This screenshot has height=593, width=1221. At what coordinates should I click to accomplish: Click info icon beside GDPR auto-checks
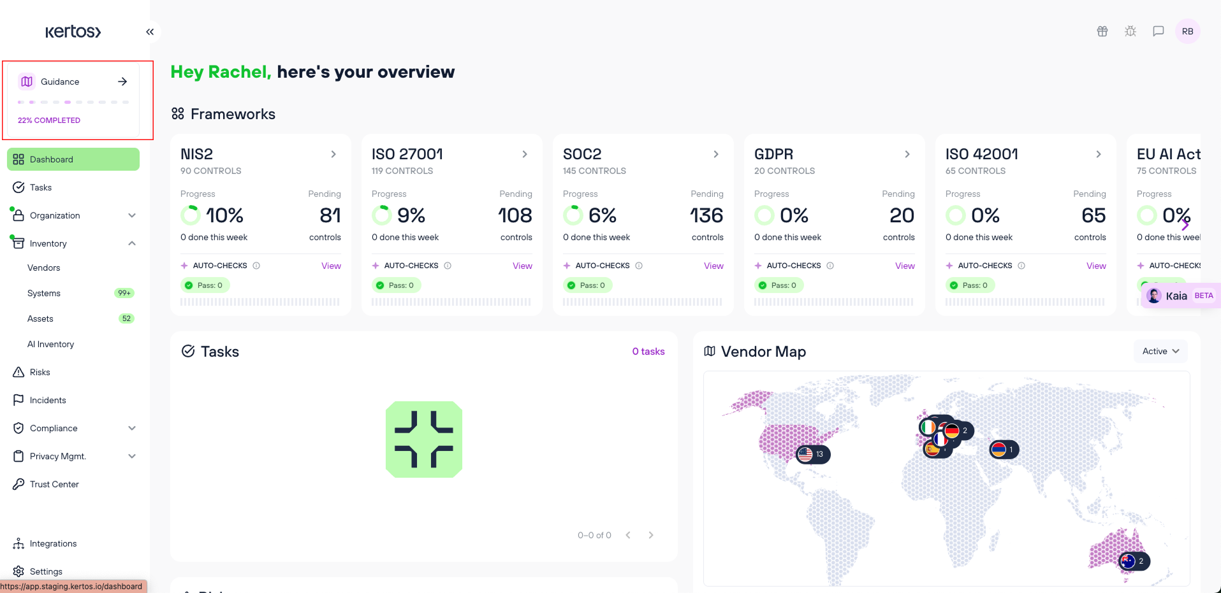pos(830,266)
